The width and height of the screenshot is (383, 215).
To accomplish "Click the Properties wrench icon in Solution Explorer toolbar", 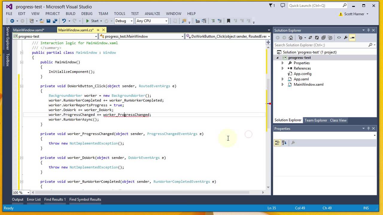I will 346,38.
